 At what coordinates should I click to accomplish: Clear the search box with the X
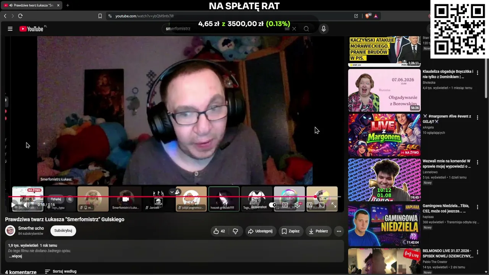pos(294,29)
